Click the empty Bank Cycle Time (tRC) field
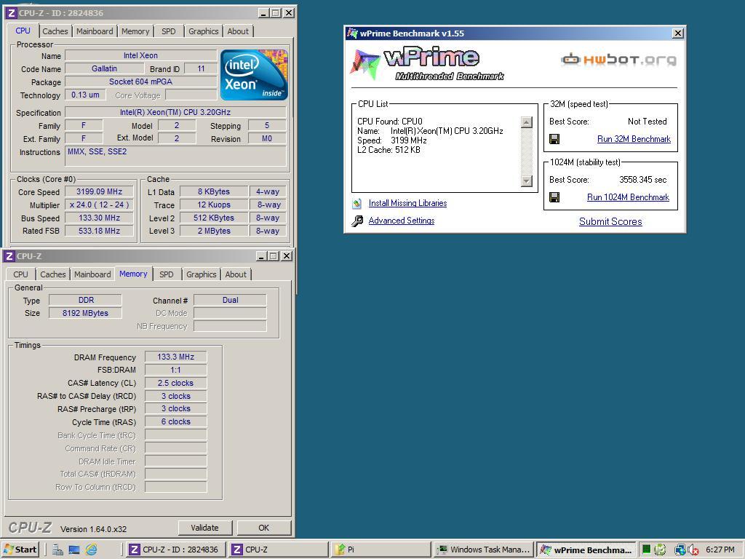The height and width of the screenshot is (559, 745). (x=176, y=435)
